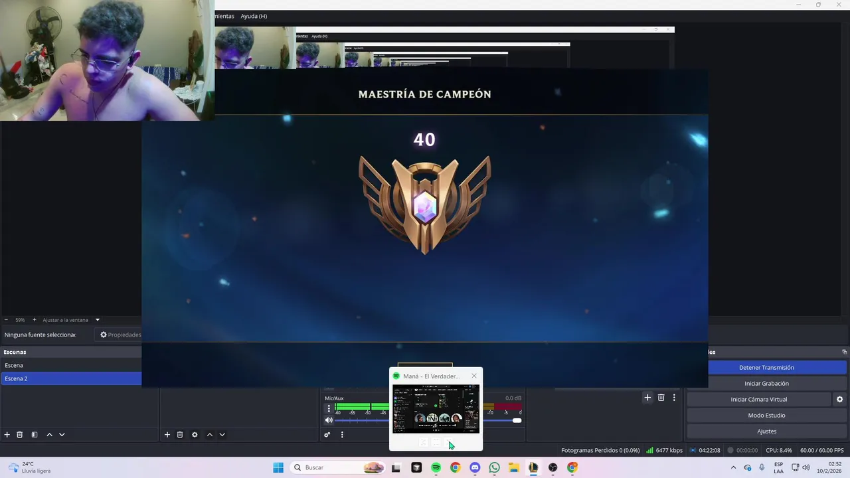Open the Ayuda (H) menu

pyautogui.click(x=254, y=16)
